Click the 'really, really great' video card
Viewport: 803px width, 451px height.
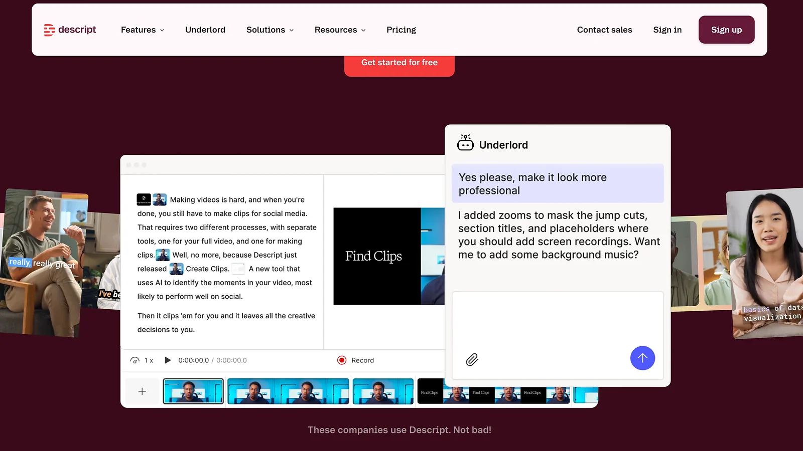pos(44,262)
